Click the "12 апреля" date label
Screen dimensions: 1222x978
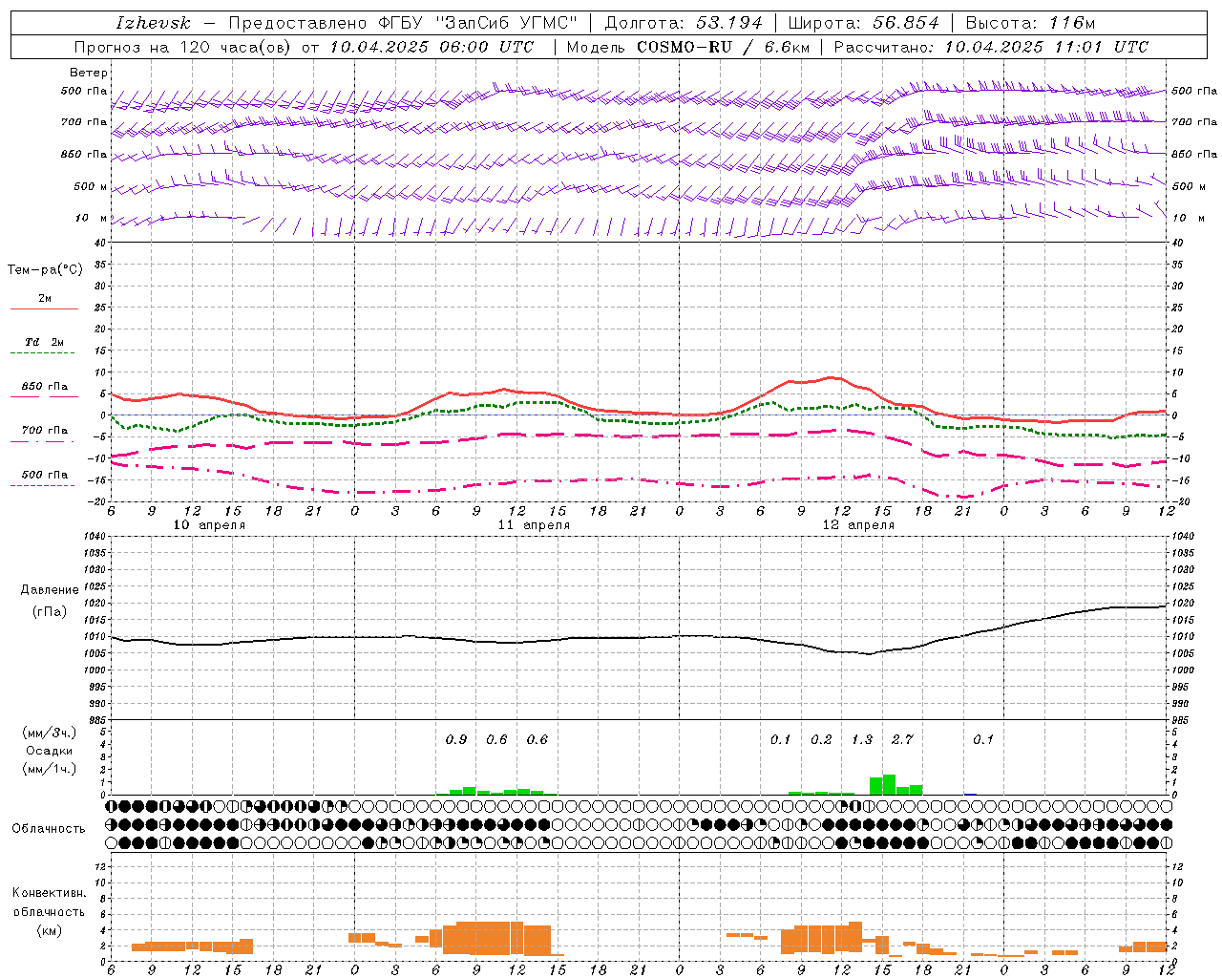coord(858,525)
